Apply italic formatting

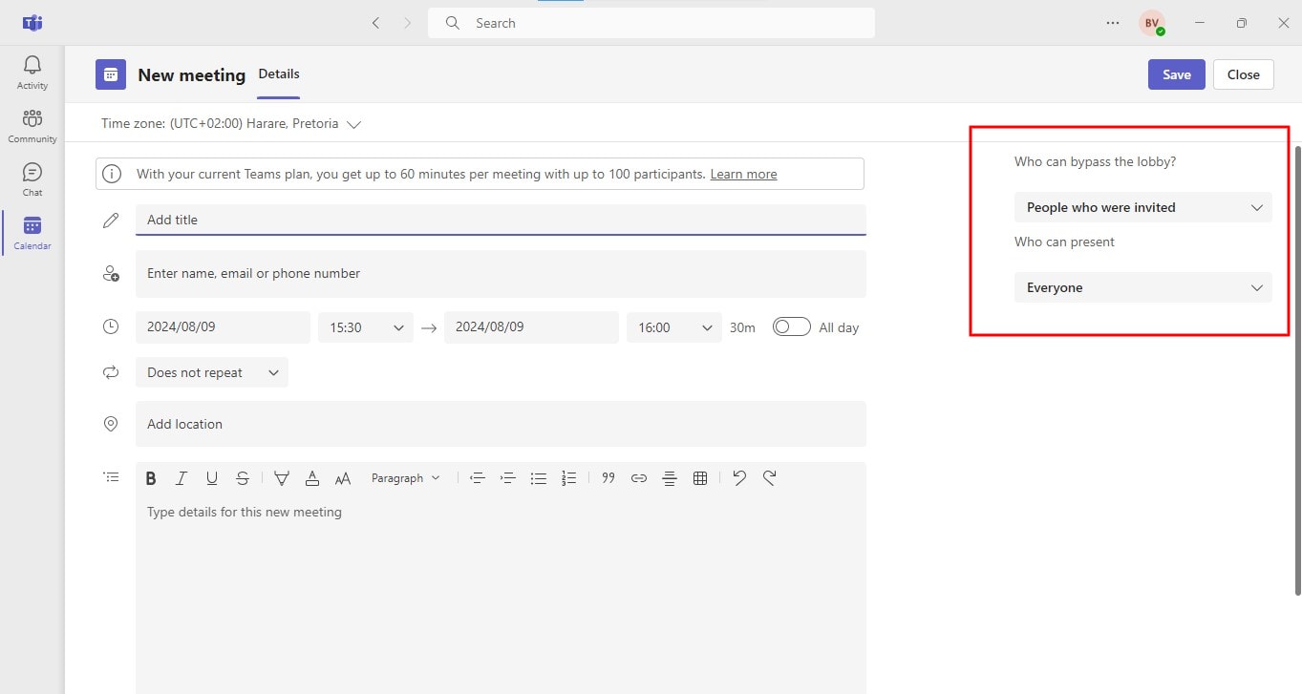click(x=181, y=478)
